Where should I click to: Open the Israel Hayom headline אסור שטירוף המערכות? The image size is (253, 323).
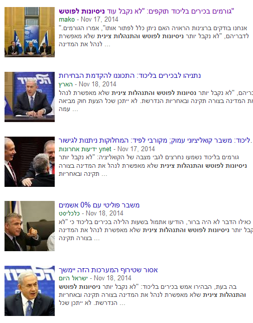pyautogui.click(x=108, y=270)
